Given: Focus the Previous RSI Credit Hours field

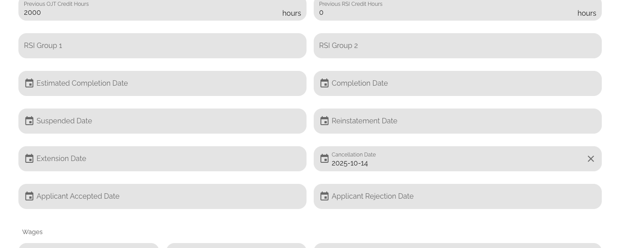Looking at the screenshot, I should [445, 13].
